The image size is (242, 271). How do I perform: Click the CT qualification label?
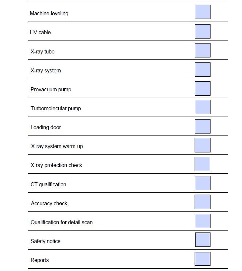tap(48, 185)
